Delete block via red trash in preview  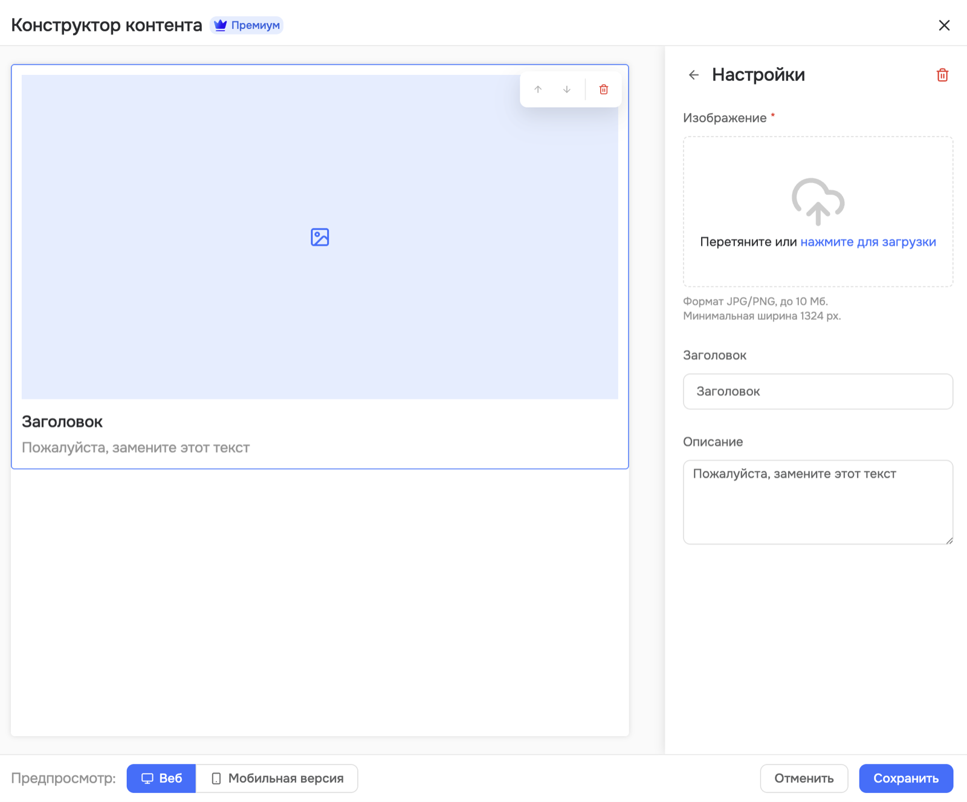pos(604,89)
